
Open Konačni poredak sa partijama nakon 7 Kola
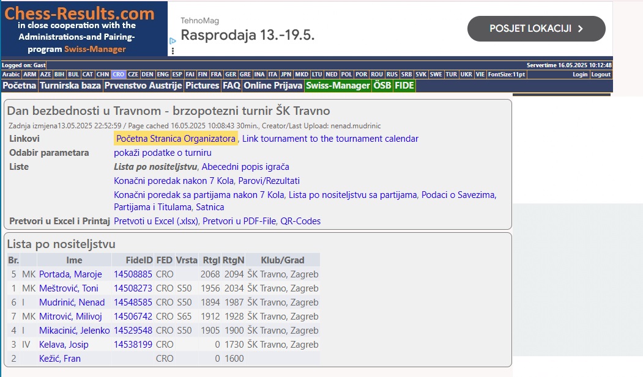[199, 195]
